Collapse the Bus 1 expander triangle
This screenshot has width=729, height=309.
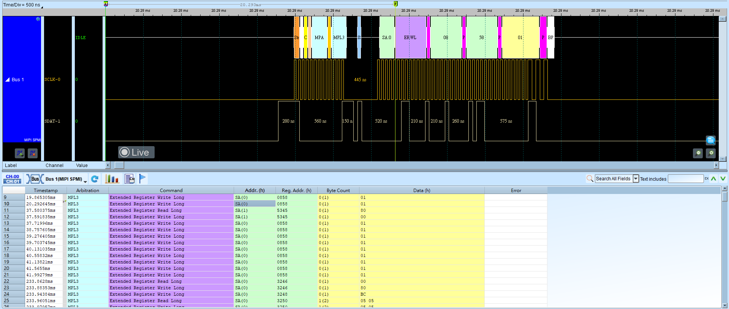(7, 80)
